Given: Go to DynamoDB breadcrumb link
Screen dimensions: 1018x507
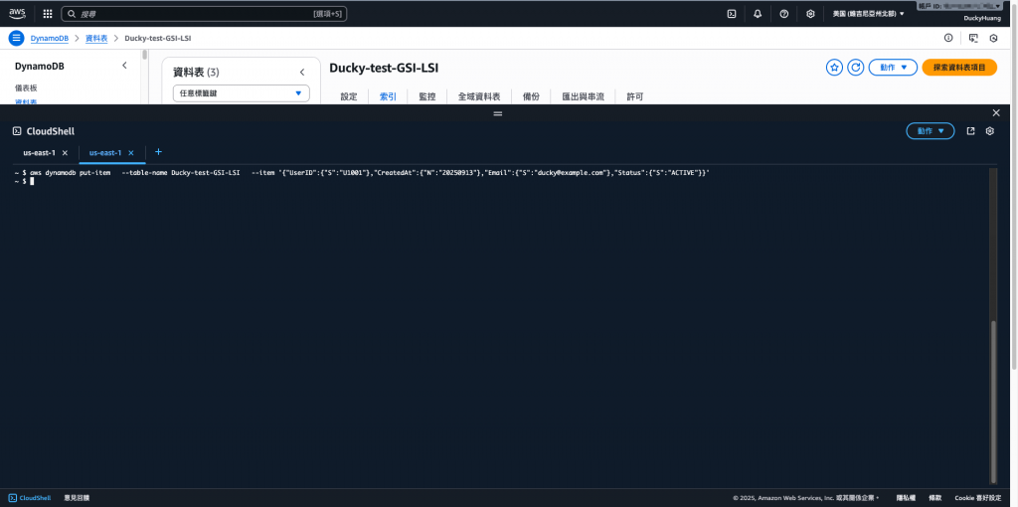Looking at the screenshot, I should click(x=50, y=39).
